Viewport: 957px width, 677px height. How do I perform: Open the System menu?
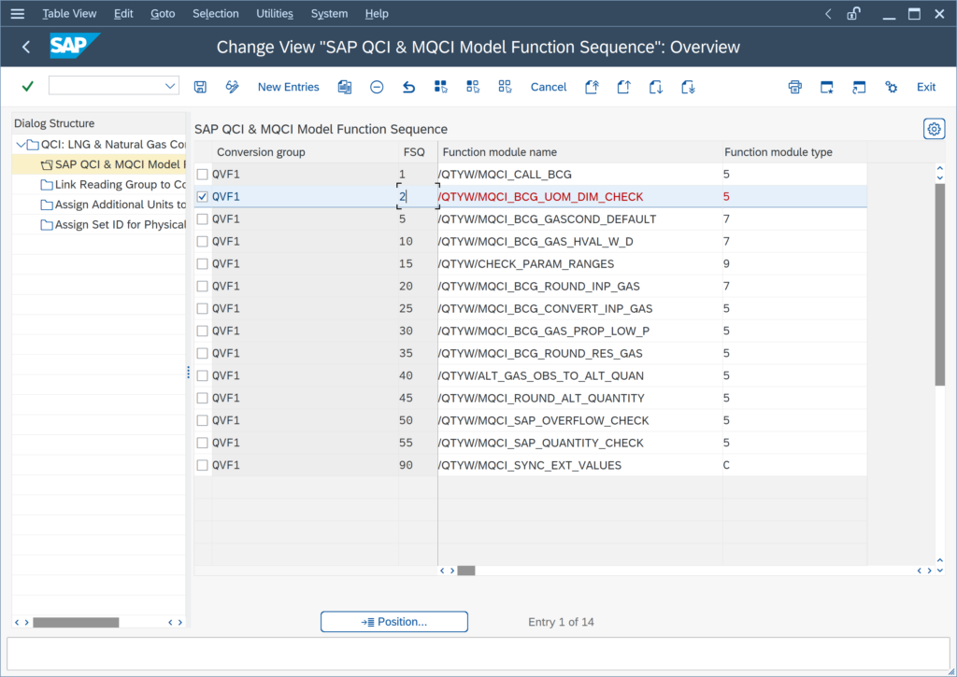pyautogui.click(x=329, y=13)
